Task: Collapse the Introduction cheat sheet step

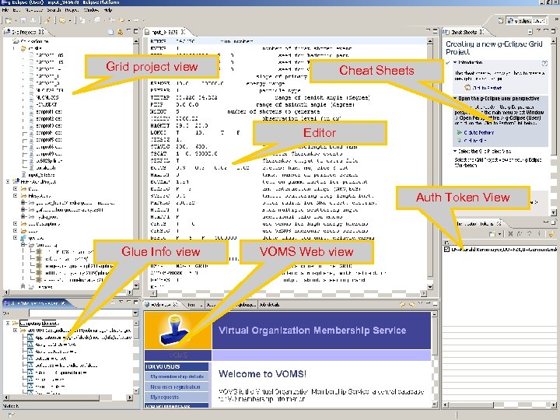Action: pos(455,62)
